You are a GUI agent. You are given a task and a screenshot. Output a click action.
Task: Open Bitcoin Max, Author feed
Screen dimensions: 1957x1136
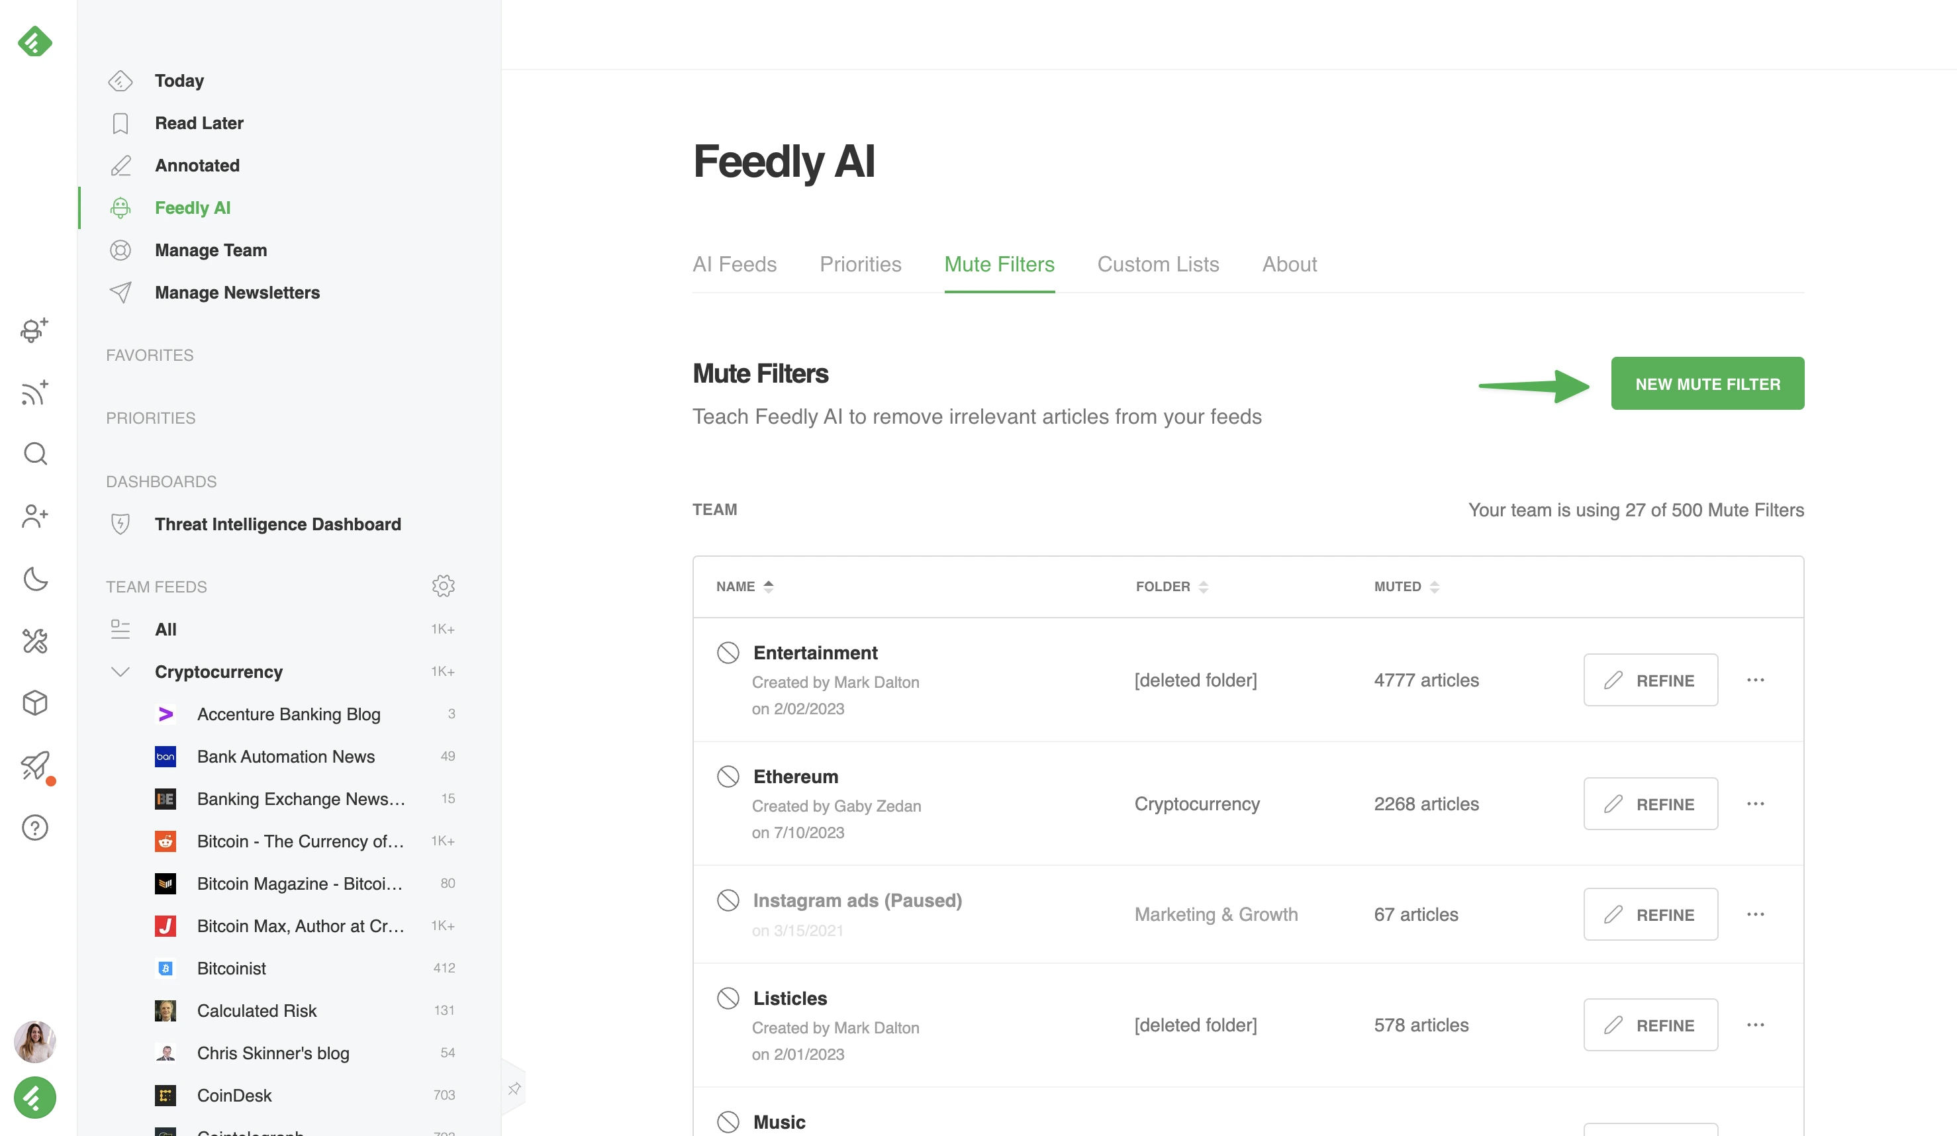pos(300,925)
